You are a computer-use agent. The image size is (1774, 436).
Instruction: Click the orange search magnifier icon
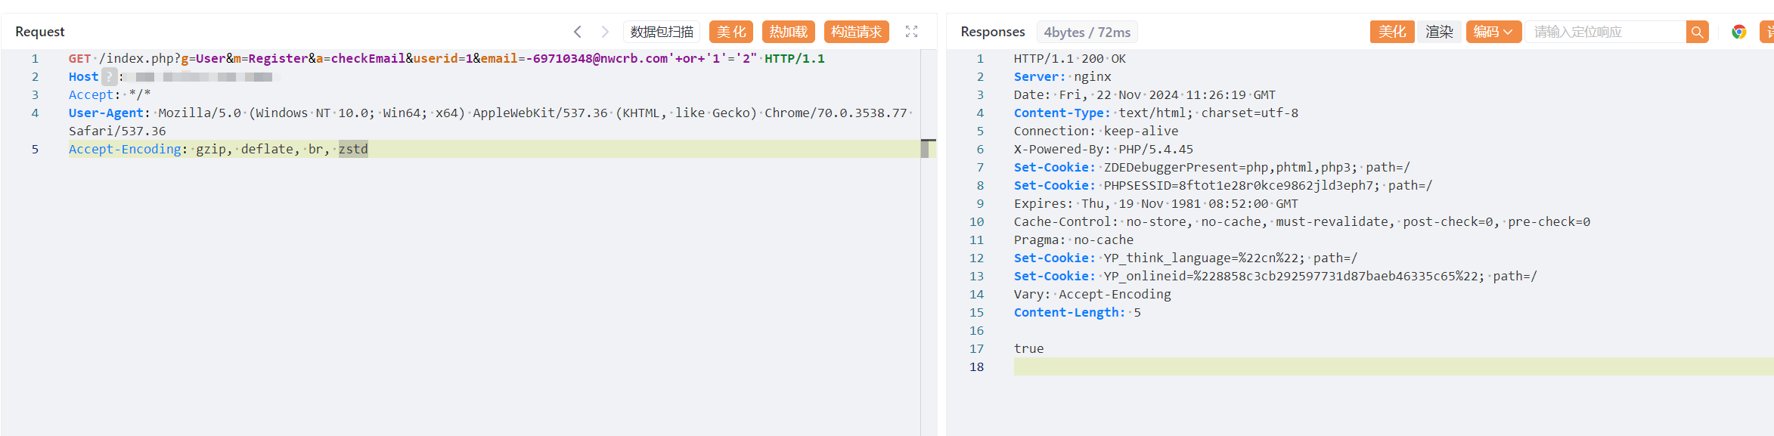(1697, 32)
